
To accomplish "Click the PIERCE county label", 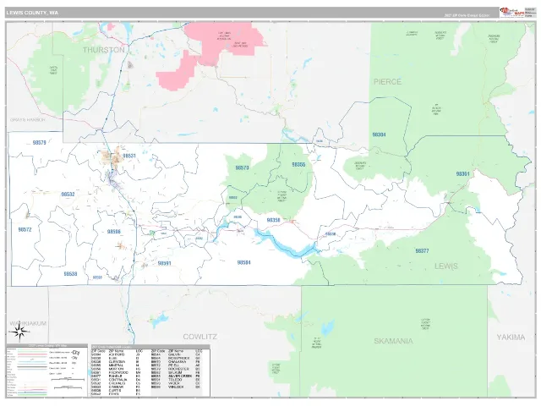I will click(x=387, y=82).
